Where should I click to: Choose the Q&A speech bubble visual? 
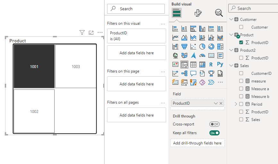[193, 73]
